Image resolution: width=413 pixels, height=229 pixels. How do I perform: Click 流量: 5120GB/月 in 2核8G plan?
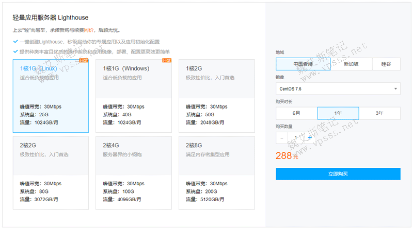tap(205, 199)
